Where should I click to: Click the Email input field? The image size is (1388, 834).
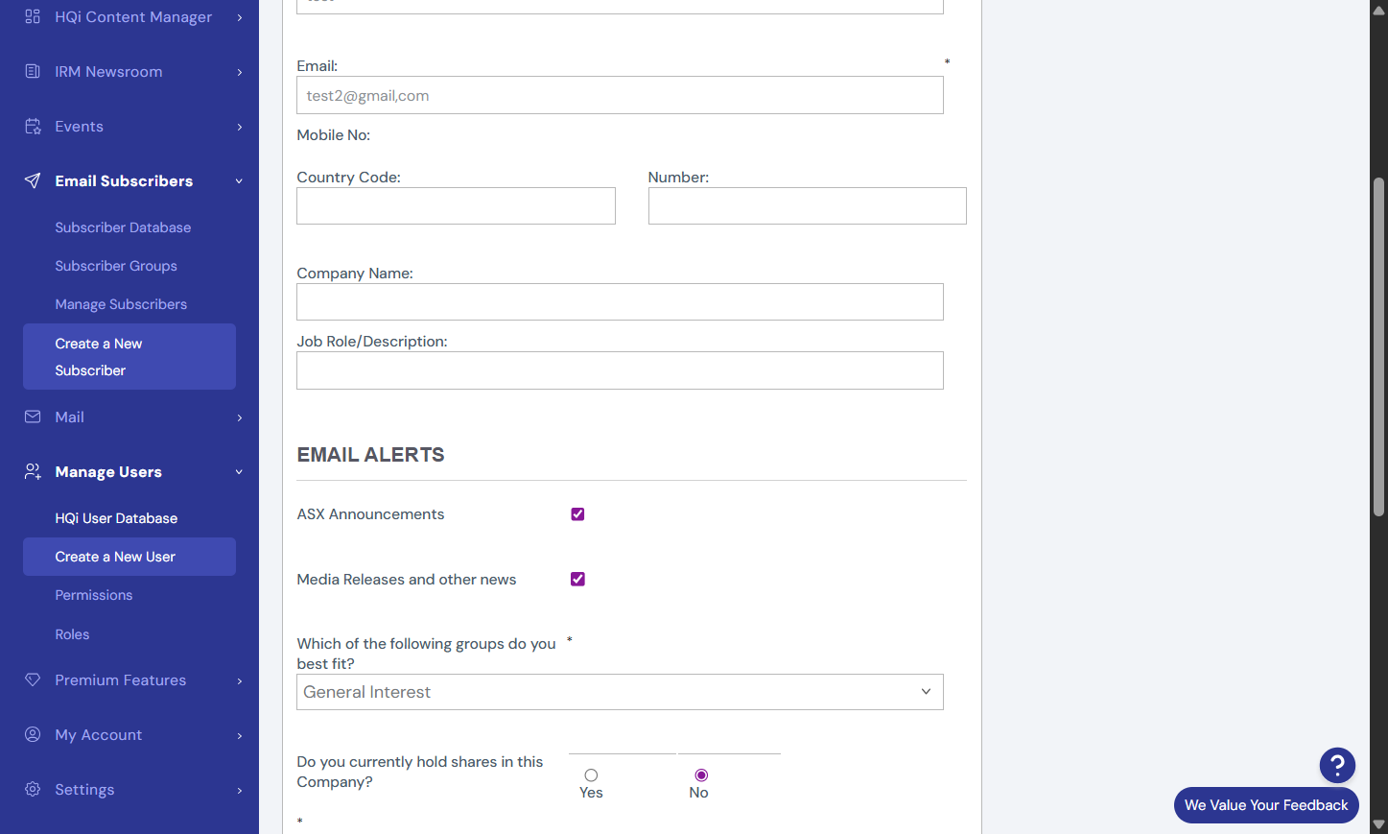(x=620, y=95)
